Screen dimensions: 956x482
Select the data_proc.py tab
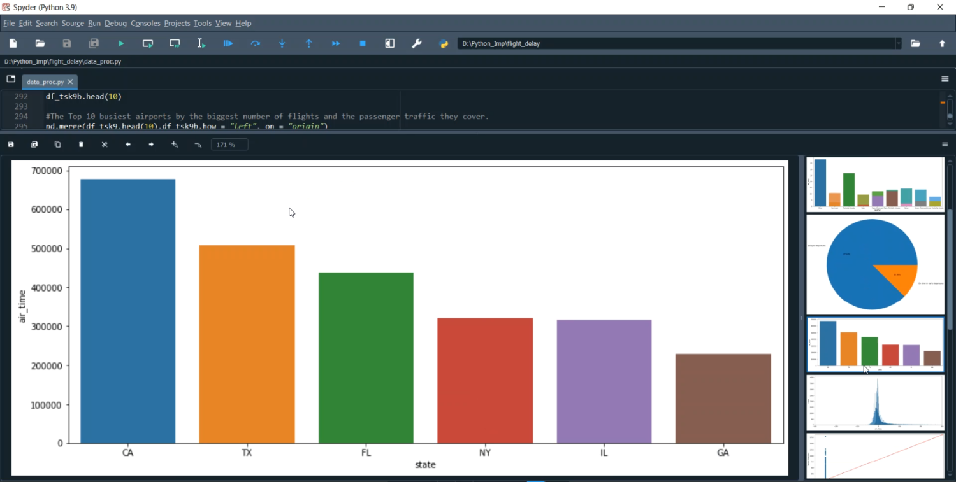(x=45, y=82)
